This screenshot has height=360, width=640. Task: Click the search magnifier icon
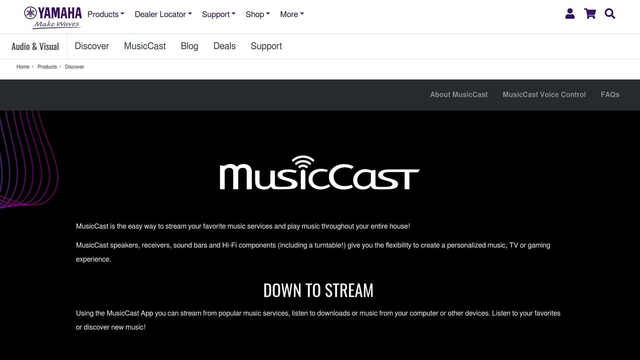pyautogui.click(x=610, y=14)
